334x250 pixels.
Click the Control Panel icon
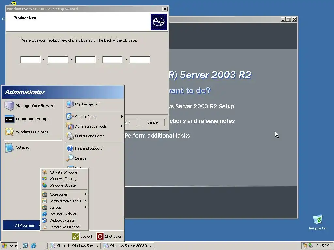pyautogui.click(x=70, y=117)
